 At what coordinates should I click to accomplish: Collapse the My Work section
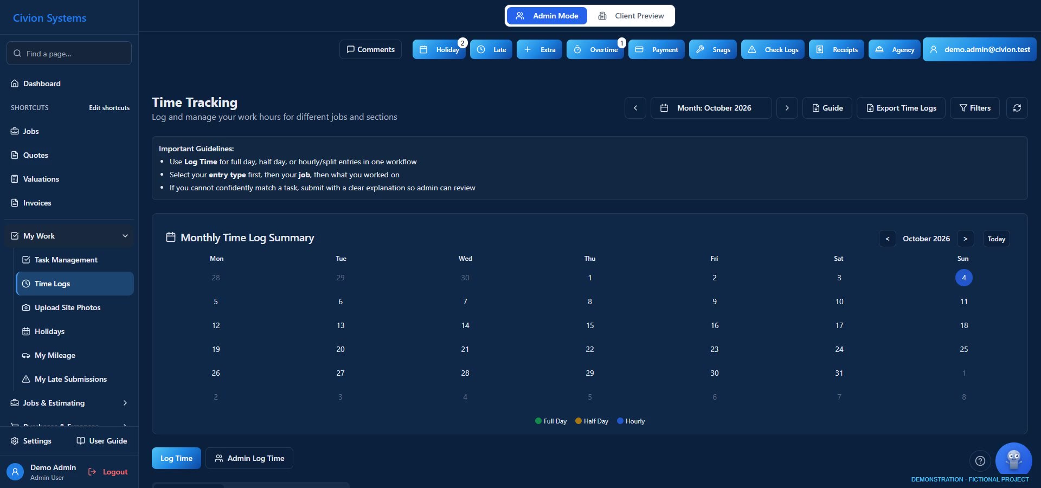[x=69, y=236]
